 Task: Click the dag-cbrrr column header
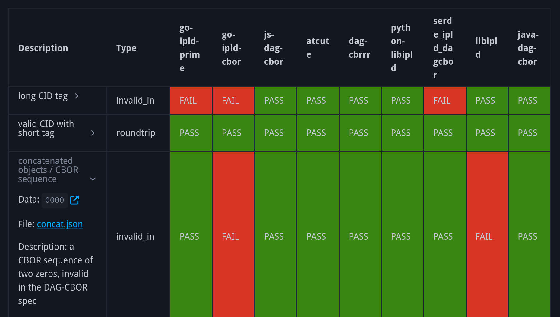[x=359, y=48]
